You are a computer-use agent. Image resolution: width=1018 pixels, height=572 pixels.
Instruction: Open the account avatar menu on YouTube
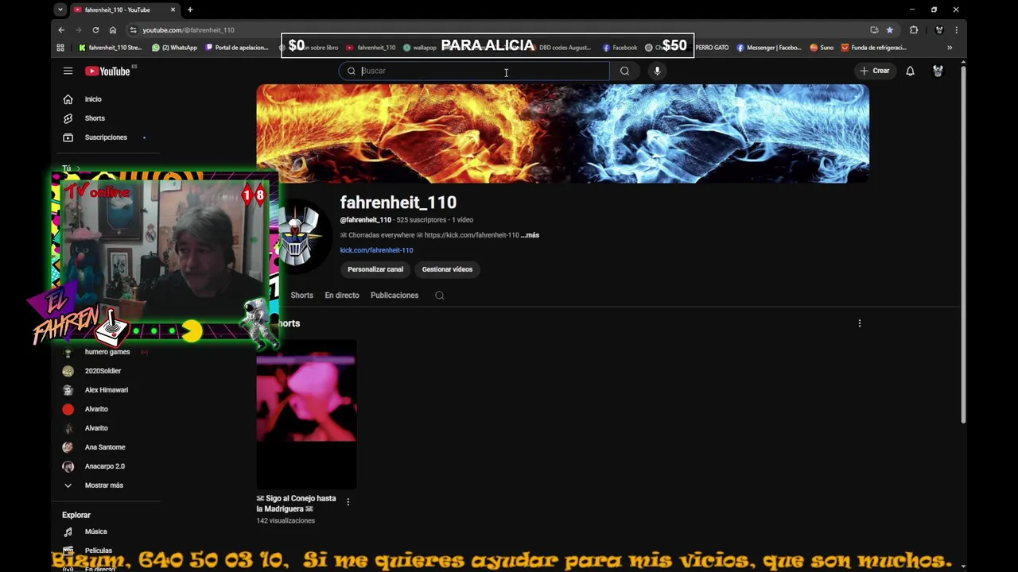pos(938,71)
